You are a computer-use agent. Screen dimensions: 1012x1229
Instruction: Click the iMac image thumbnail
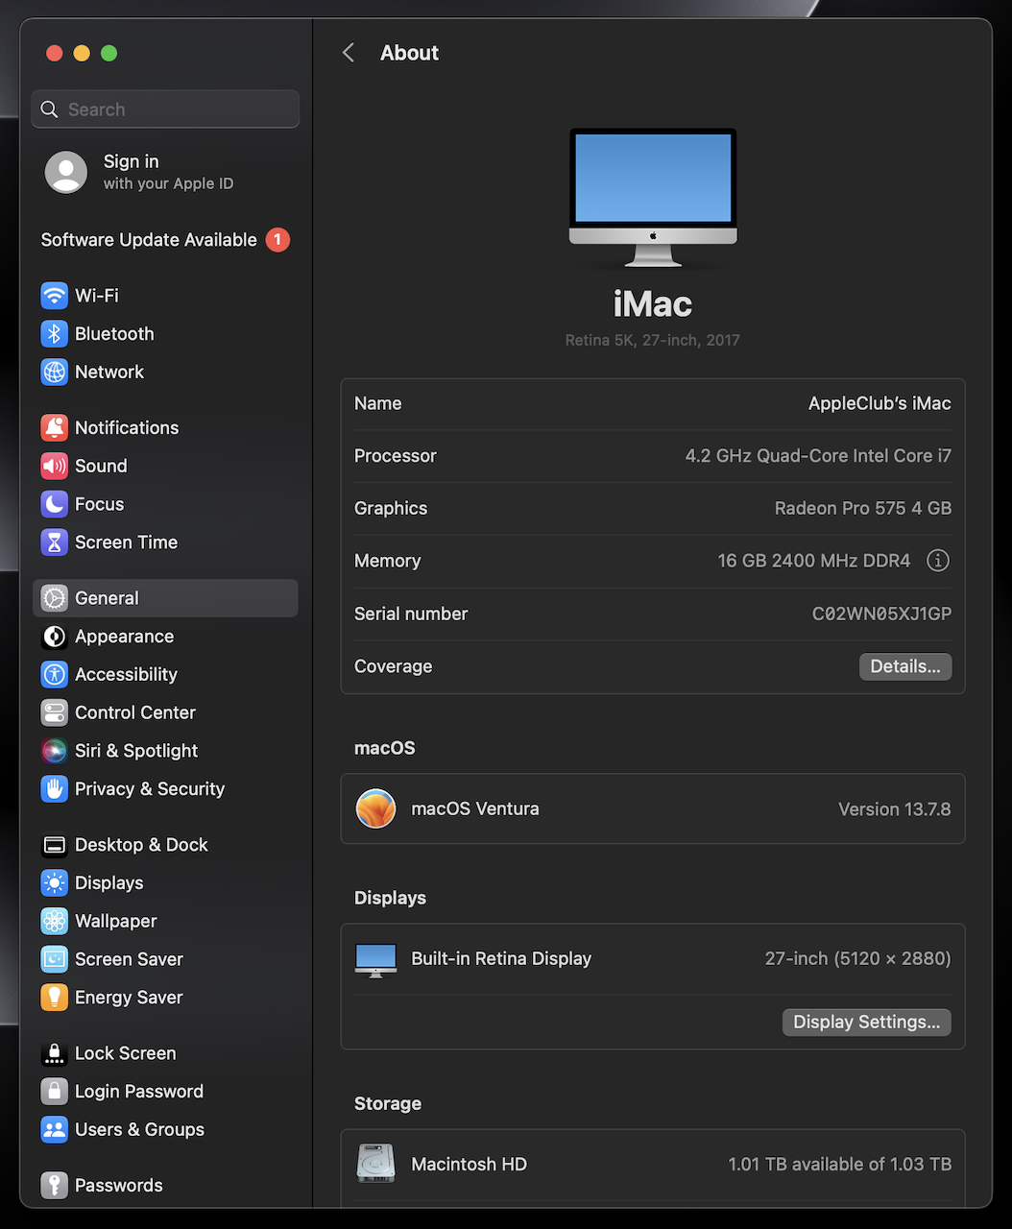click(653, 197)
